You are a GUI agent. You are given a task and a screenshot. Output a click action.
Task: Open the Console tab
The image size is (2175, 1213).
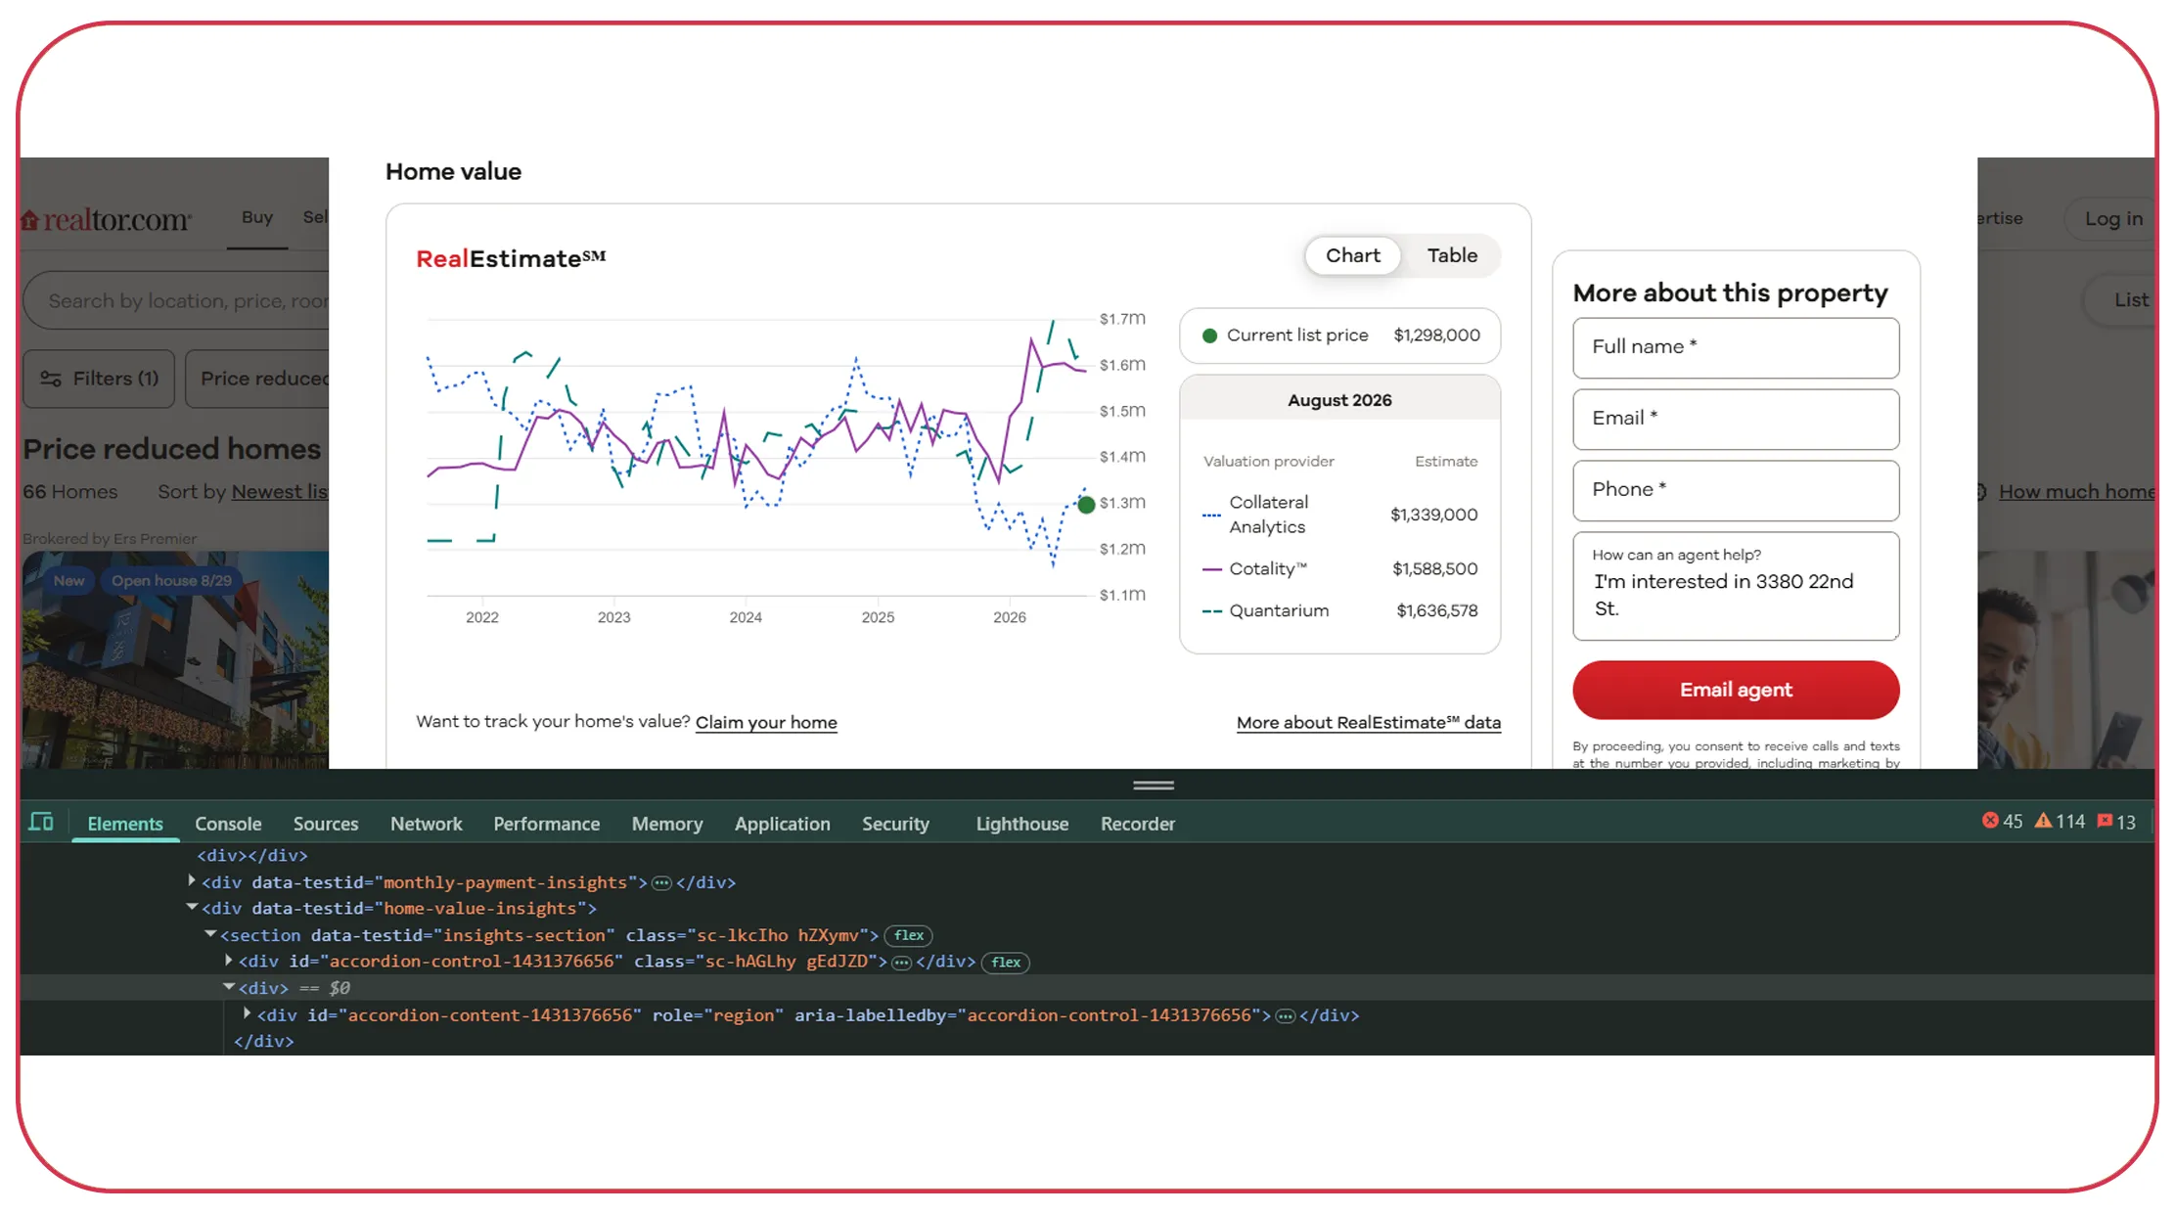(x=228, y=824)
